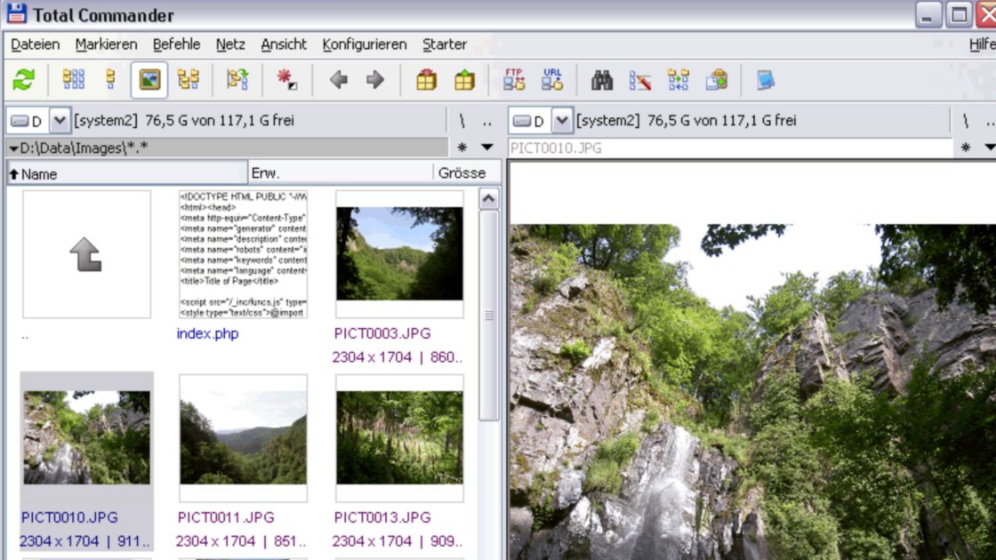This screenshot has width=996, height=560.
Task: Open the left panel drive D dropdown
Action: (x=57, y=121)
